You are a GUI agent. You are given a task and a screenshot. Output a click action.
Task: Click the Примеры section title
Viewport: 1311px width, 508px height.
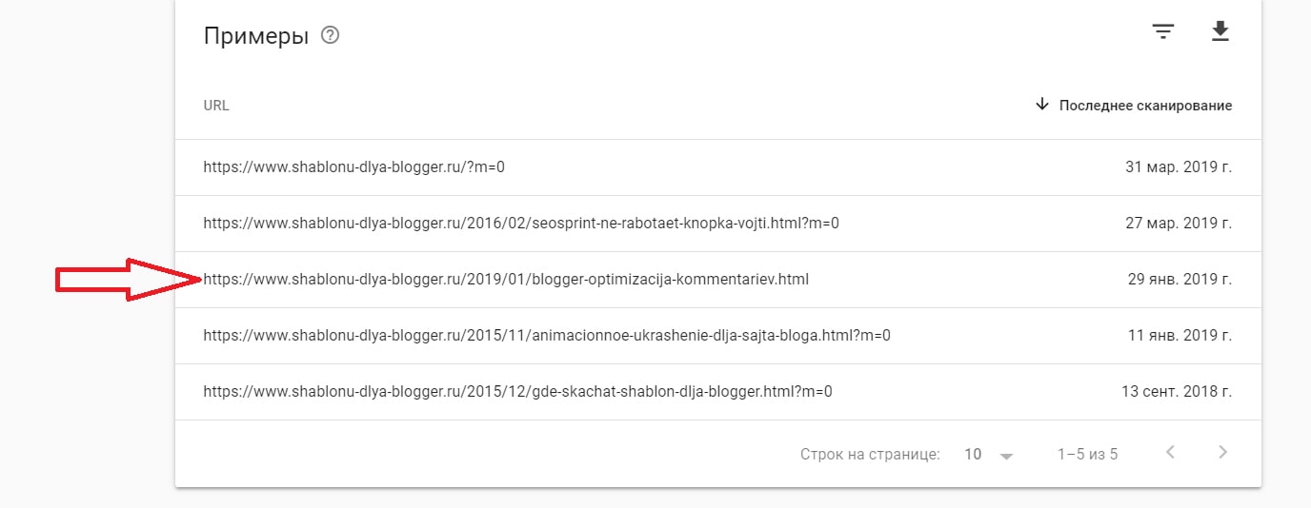(x=256, y=37)
